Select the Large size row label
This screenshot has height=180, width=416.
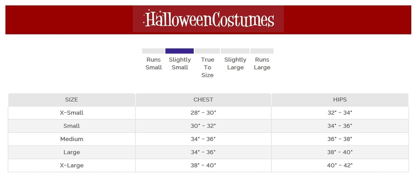tap(71, 152)
